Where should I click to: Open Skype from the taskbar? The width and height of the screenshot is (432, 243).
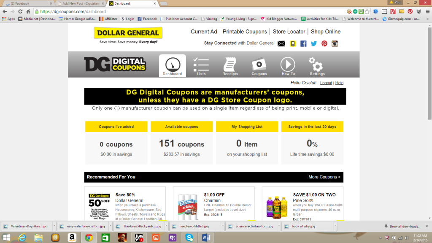click(189, 238)
